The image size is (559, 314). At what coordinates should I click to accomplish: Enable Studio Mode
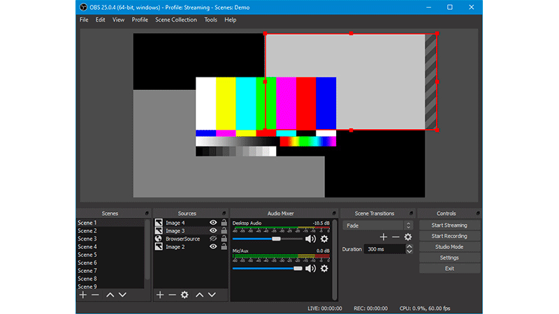[449, 247]
